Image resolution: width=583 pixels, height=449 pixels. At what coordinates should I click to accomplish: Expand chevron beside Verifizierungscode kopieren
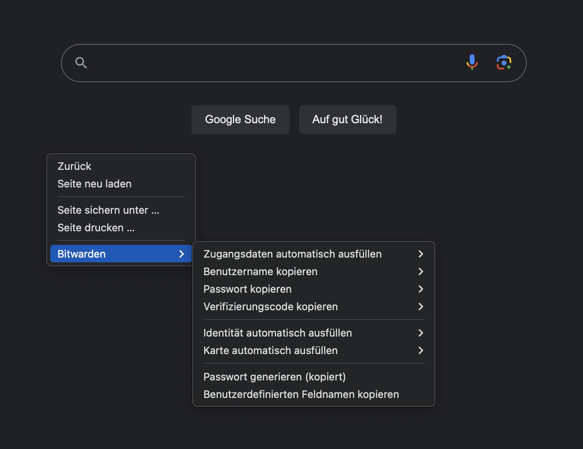pos(421,307)
